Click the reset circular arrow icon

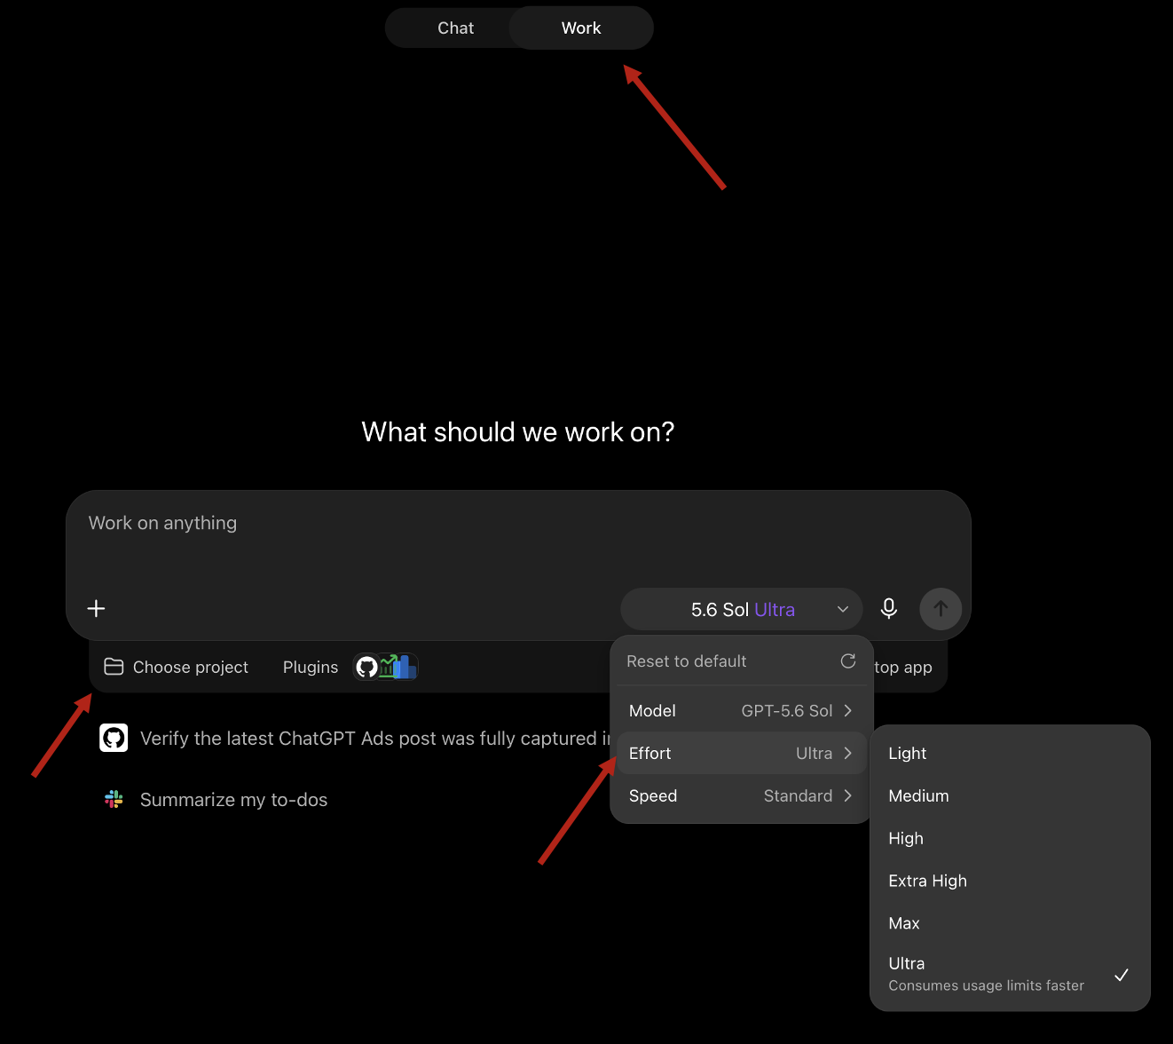point(848,661)
